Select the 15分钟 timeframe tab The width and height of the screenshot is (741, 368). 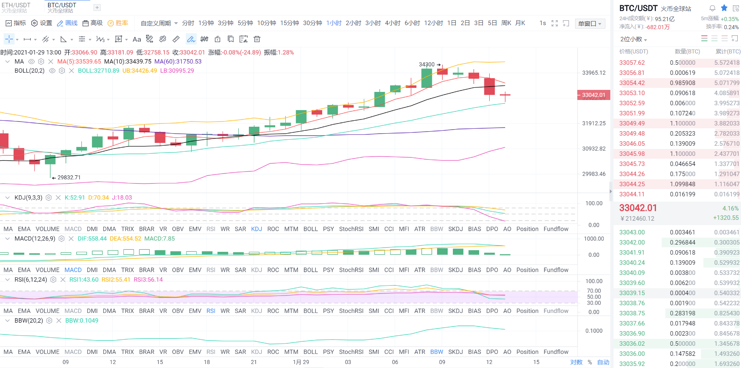[x=290, y=23]
